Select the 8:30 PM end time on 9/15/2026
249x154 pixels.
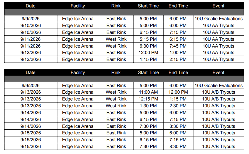coord(178,147)
